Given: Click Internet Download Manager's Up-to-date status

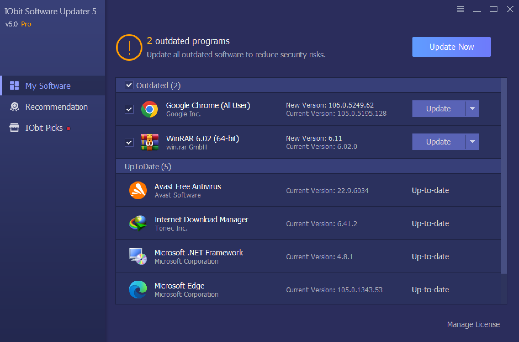Looking at the screenshot, I should (x=430, y=223).
